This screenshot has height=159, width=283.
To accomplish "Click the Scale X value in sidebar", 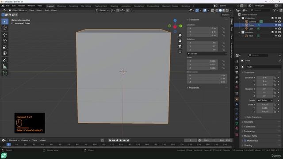I will pyautogui.click(x=202, y=61).
